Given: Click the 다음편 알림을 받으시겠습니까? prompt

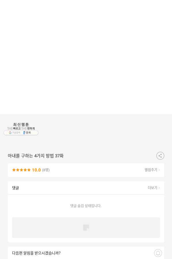Looking at the screenshot, I should [x=36, y=253].
